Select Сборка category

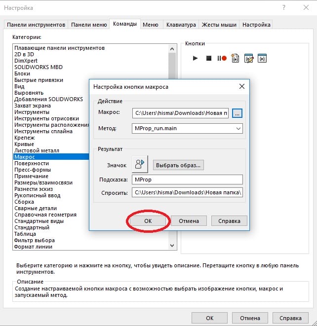coord(24,202)
